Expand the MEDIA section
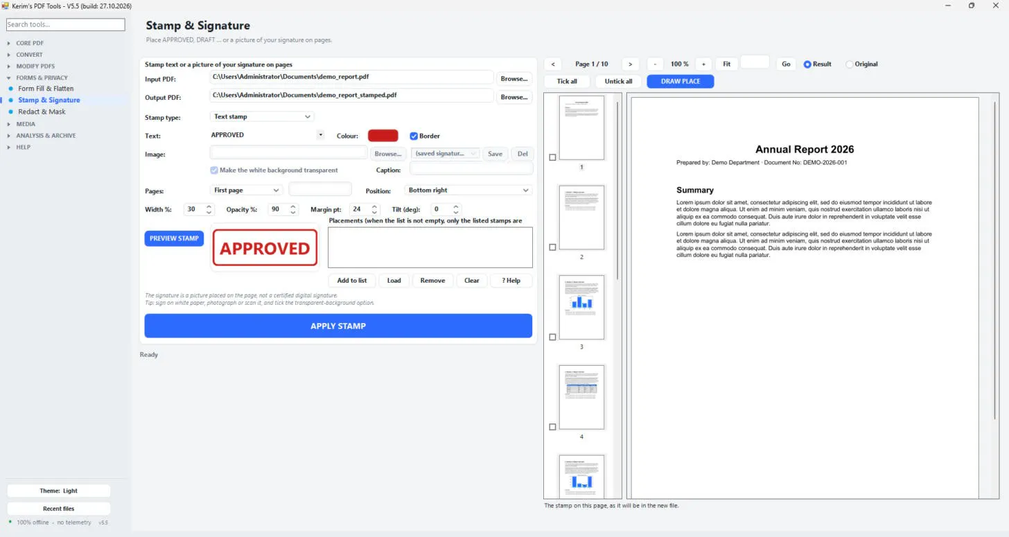Screen dimensions: 1009x537 coord(26,124)
